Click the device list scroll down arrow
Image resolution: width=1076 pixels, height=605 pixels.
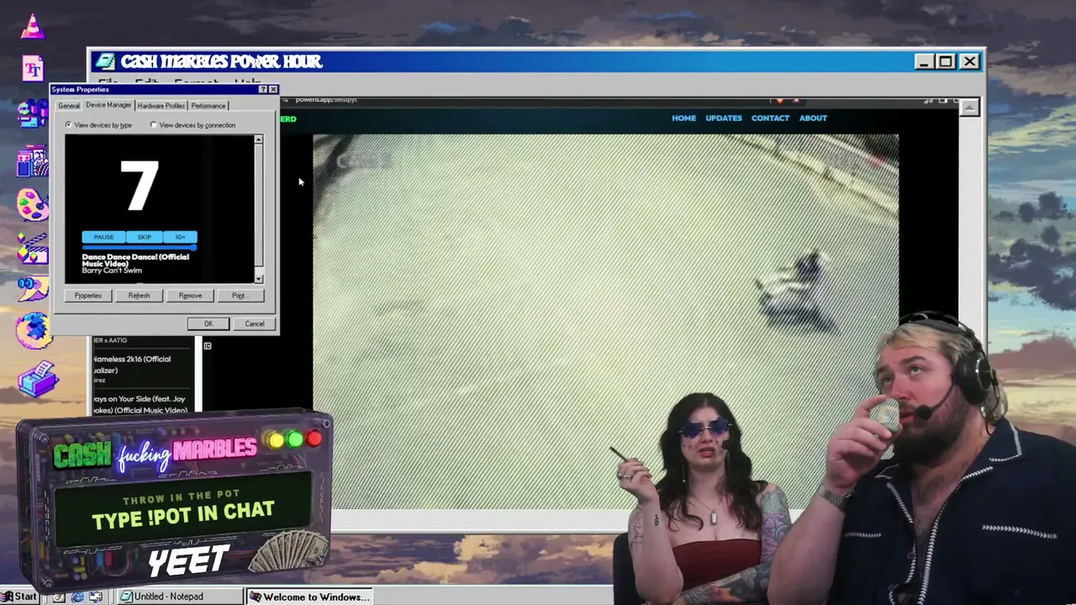[x=258, y=279]
